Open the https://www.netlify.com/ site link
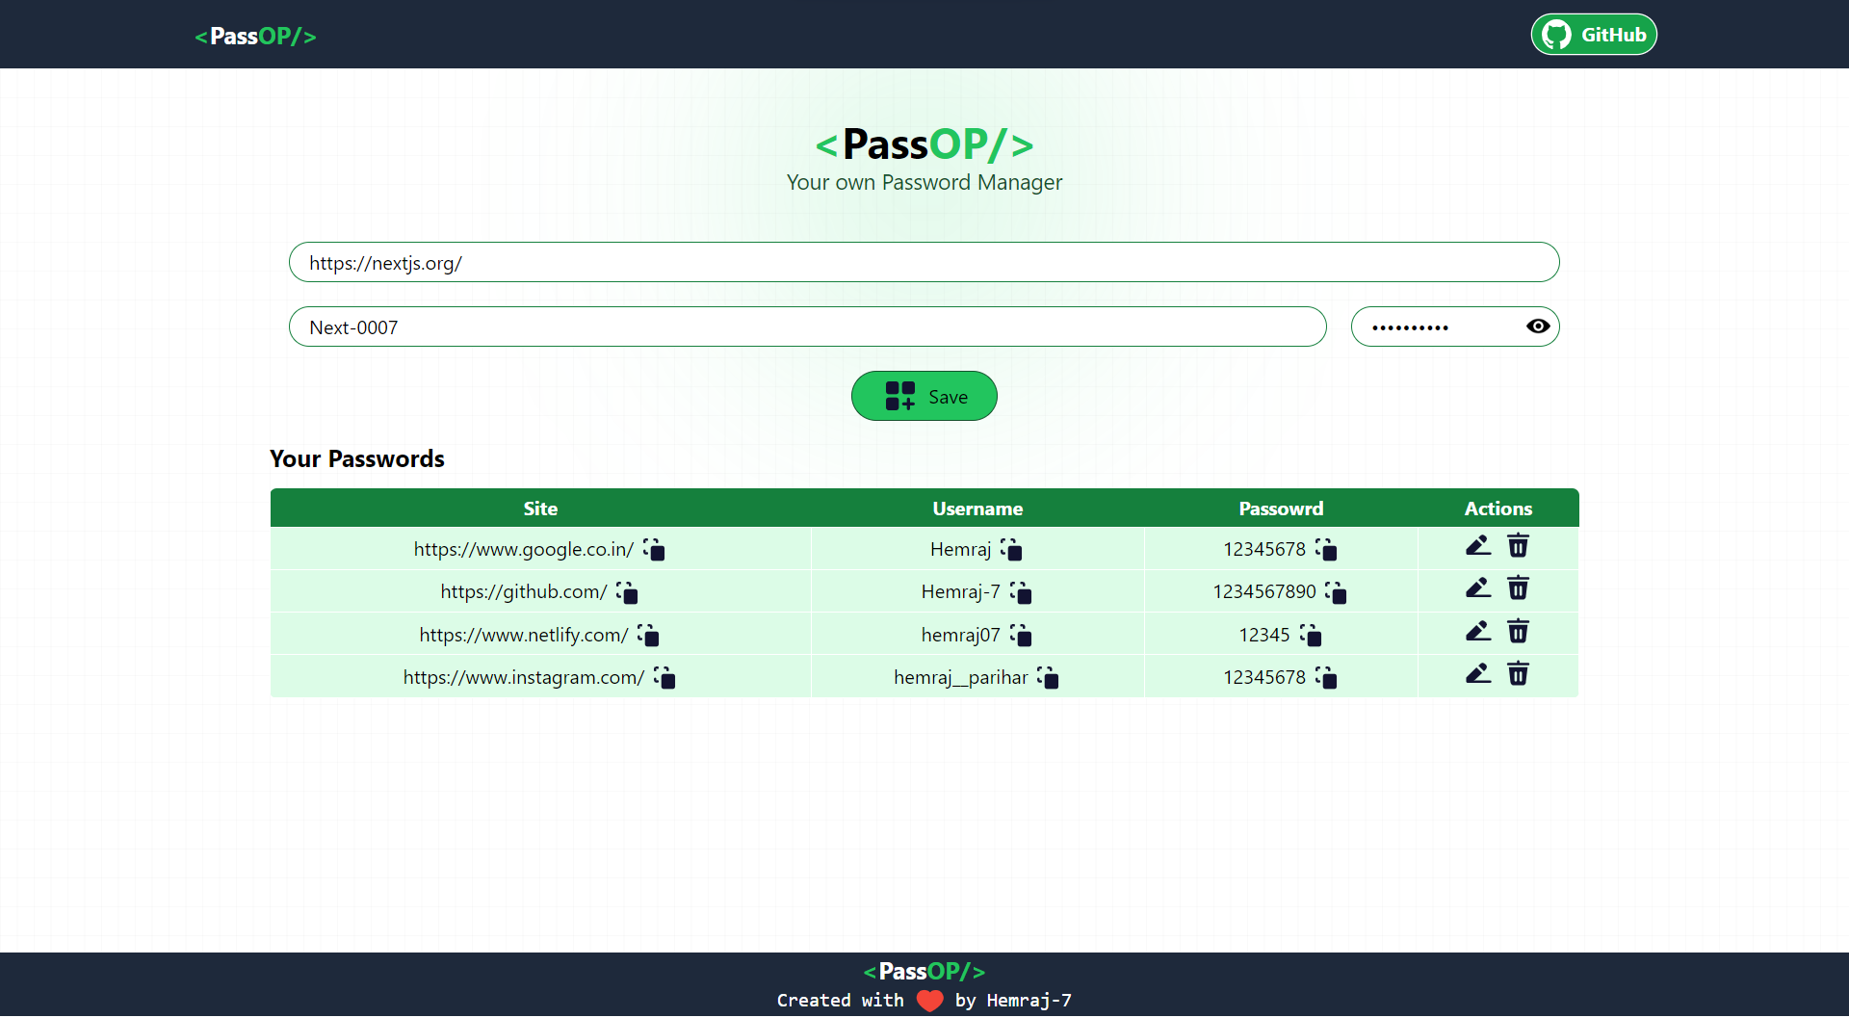This screenshot has width=1849, height=1018. (524, 635)
